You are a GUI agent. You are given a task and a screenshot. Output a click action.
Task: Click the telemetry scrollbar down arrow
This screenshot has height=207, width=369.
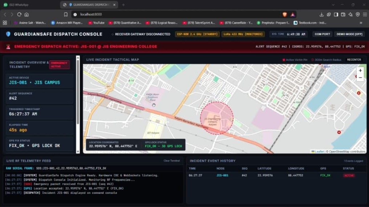(x=78, y=152)
